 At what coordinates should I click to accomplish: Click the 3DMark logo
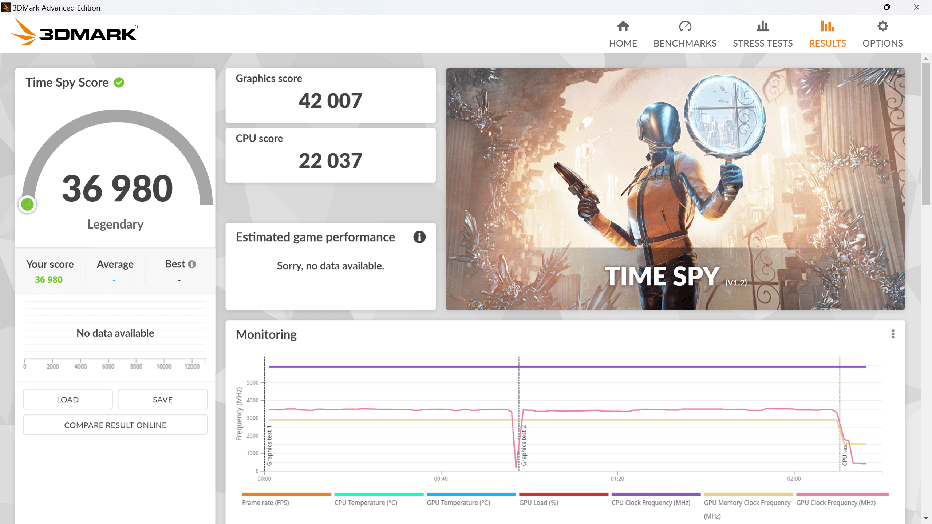point(75,33)
